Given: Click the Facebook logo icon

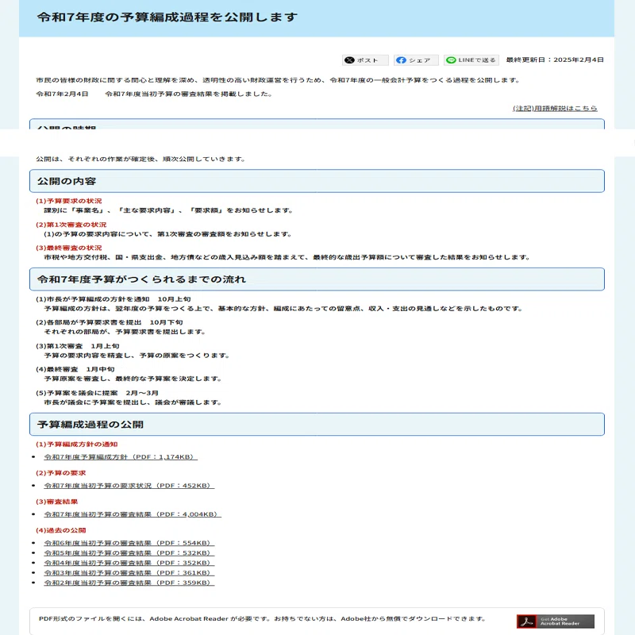Looking at the screenshot, I should [x=401, y=60].
